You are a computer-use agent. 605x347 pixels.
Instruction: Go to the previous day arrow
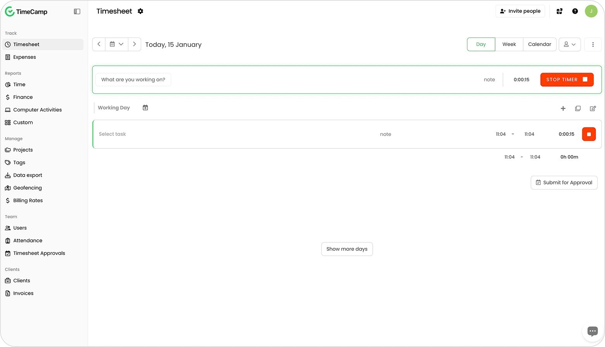[x=99, y=44]
